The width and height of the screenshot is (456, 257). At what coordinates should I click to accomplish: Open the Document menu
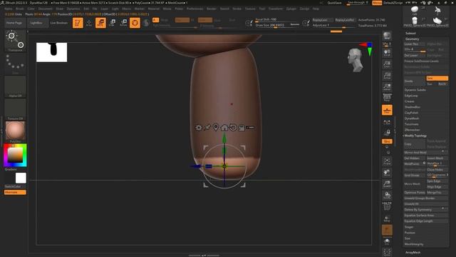(46, 9)
